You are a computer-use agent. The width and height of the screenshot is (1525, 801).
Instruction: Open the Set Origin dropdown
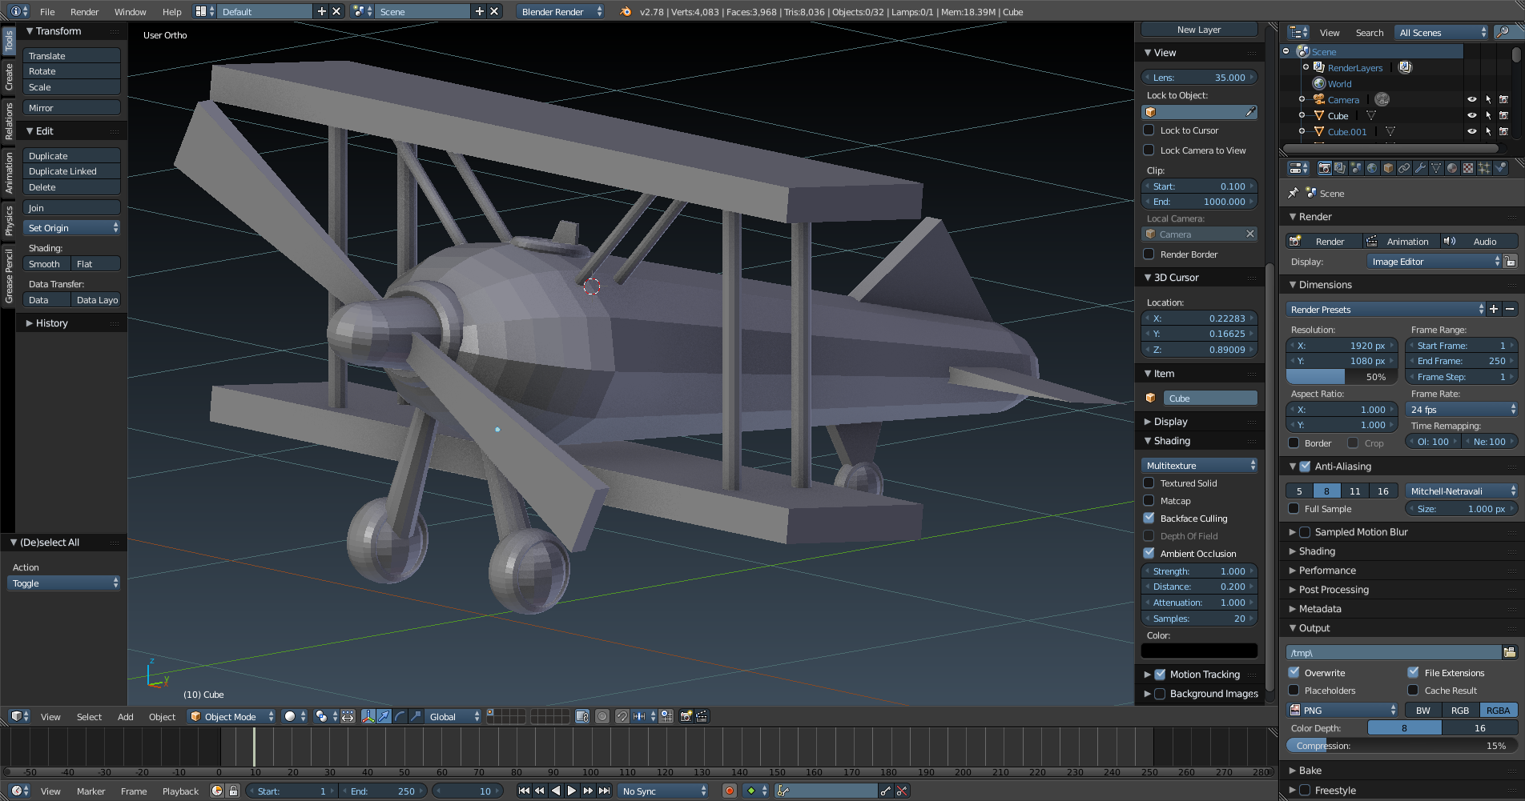pyautogui.click(x=72, y=228)
